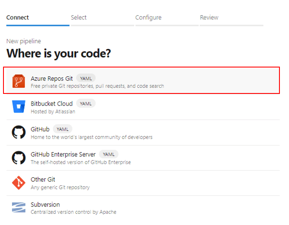Open the Select step tab
The height and width of the screenshot is (225, 289).
click(79, 17)
